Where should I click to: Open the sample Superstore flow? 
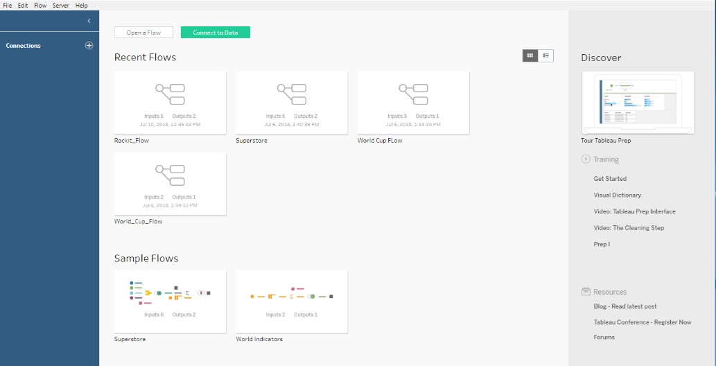click(x=170, y=302)
